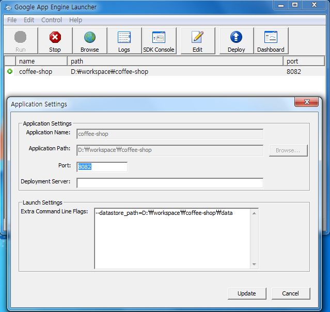Cancel the Application Settings dialog

point(290,293)
